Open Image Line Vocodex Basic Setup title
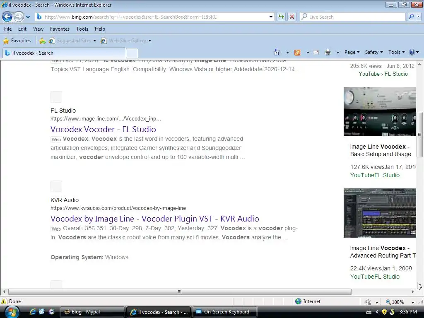The image size is (424, 318). (381, 150)
